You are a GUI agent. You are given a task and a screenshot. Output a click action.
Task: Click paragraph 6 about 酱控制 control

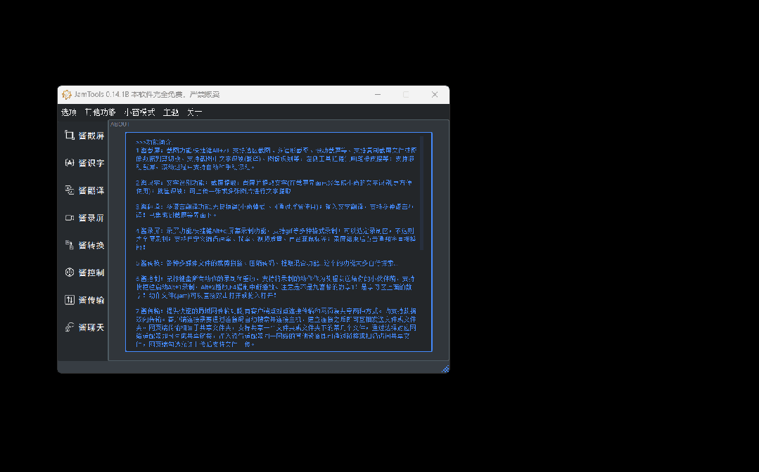coord(275,287)
